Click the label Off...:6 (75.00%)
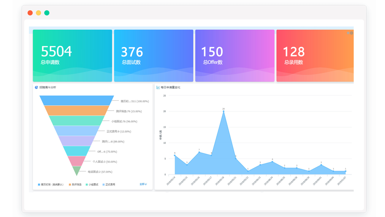Viewport: 385px width, 217px height. [107, 152]
